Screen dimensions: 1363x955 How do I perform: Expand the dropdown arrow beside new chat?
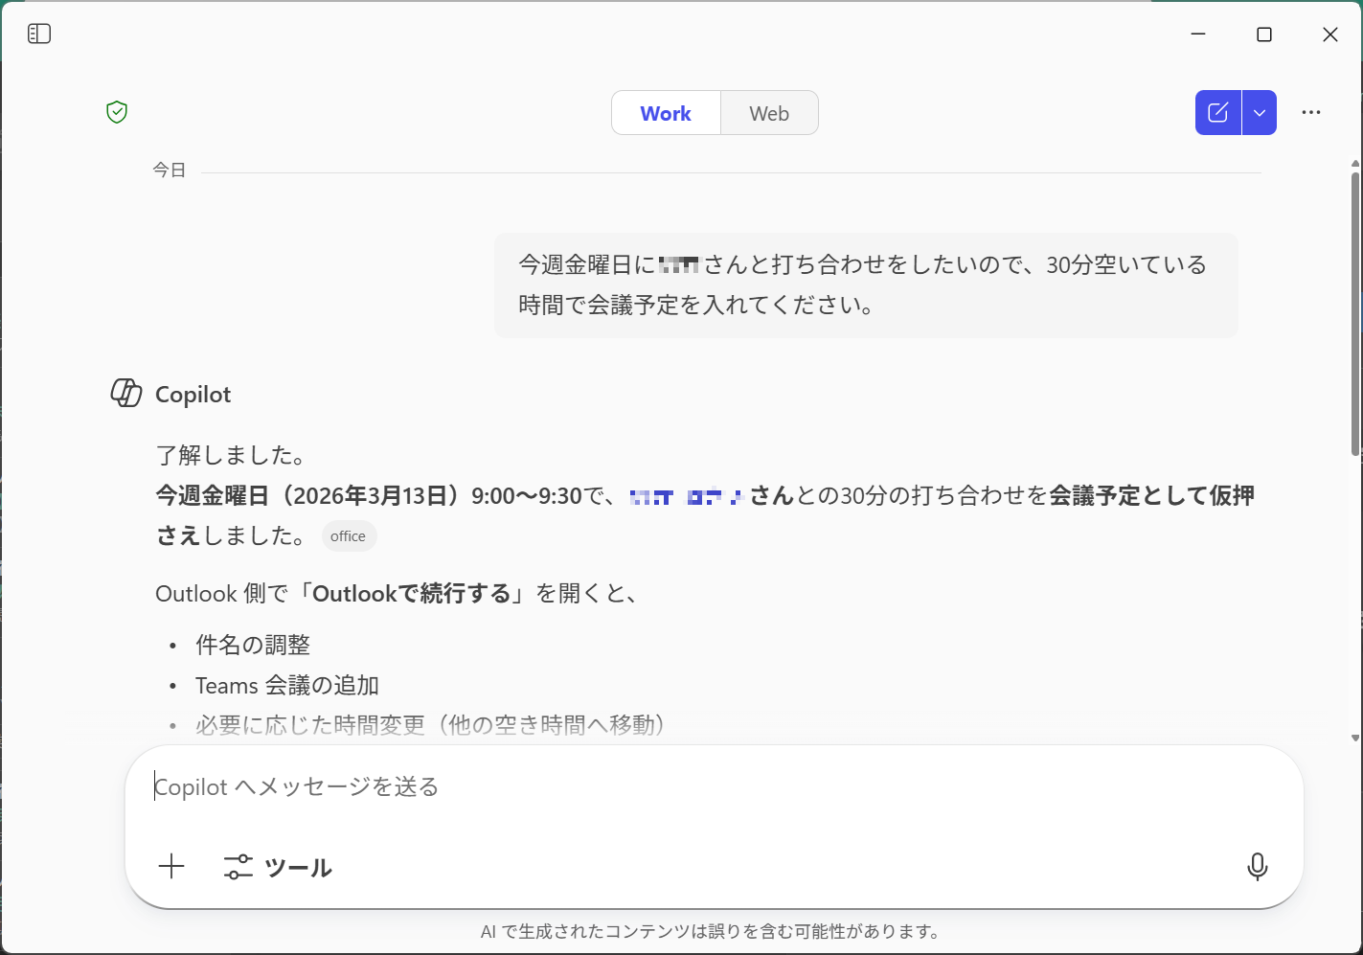[1260, 113]
